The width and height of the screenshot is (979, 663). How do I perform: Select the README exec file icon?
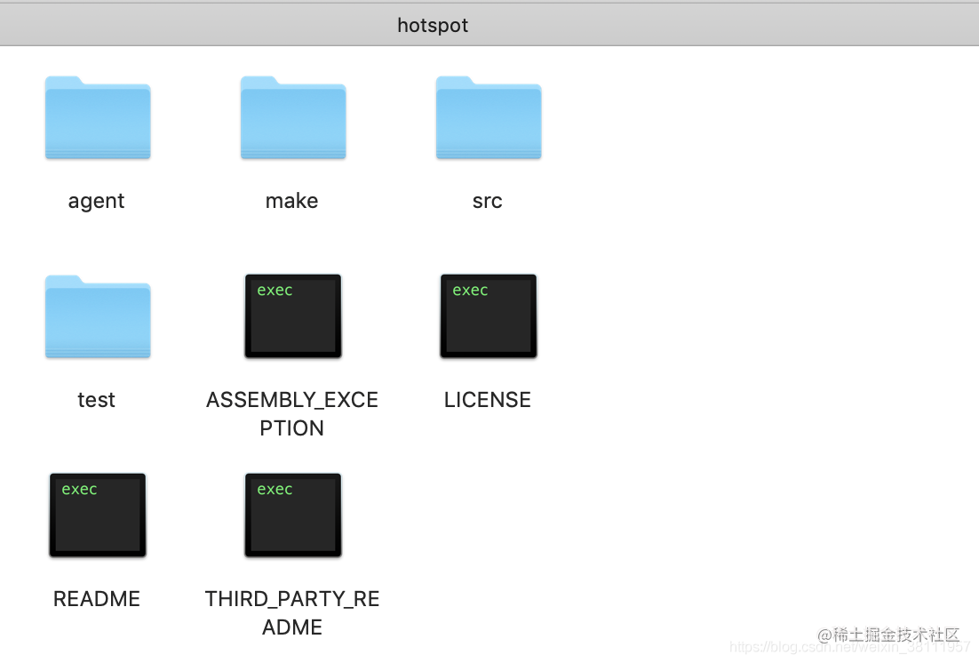tap(98, 515)
